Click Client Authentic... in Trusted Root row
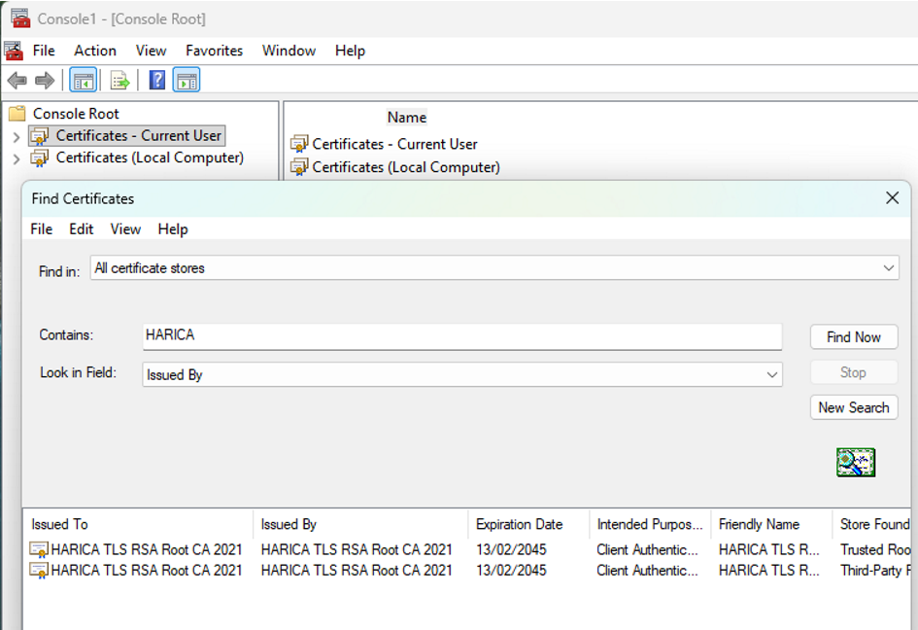 (x=648, y=549)
